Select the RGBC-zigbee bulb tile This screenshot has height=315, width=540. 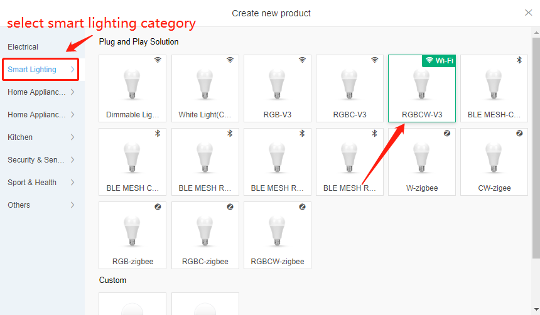coord(205,235)
